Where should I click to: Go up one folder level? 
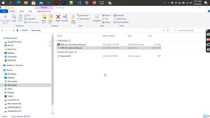(14, 30)
